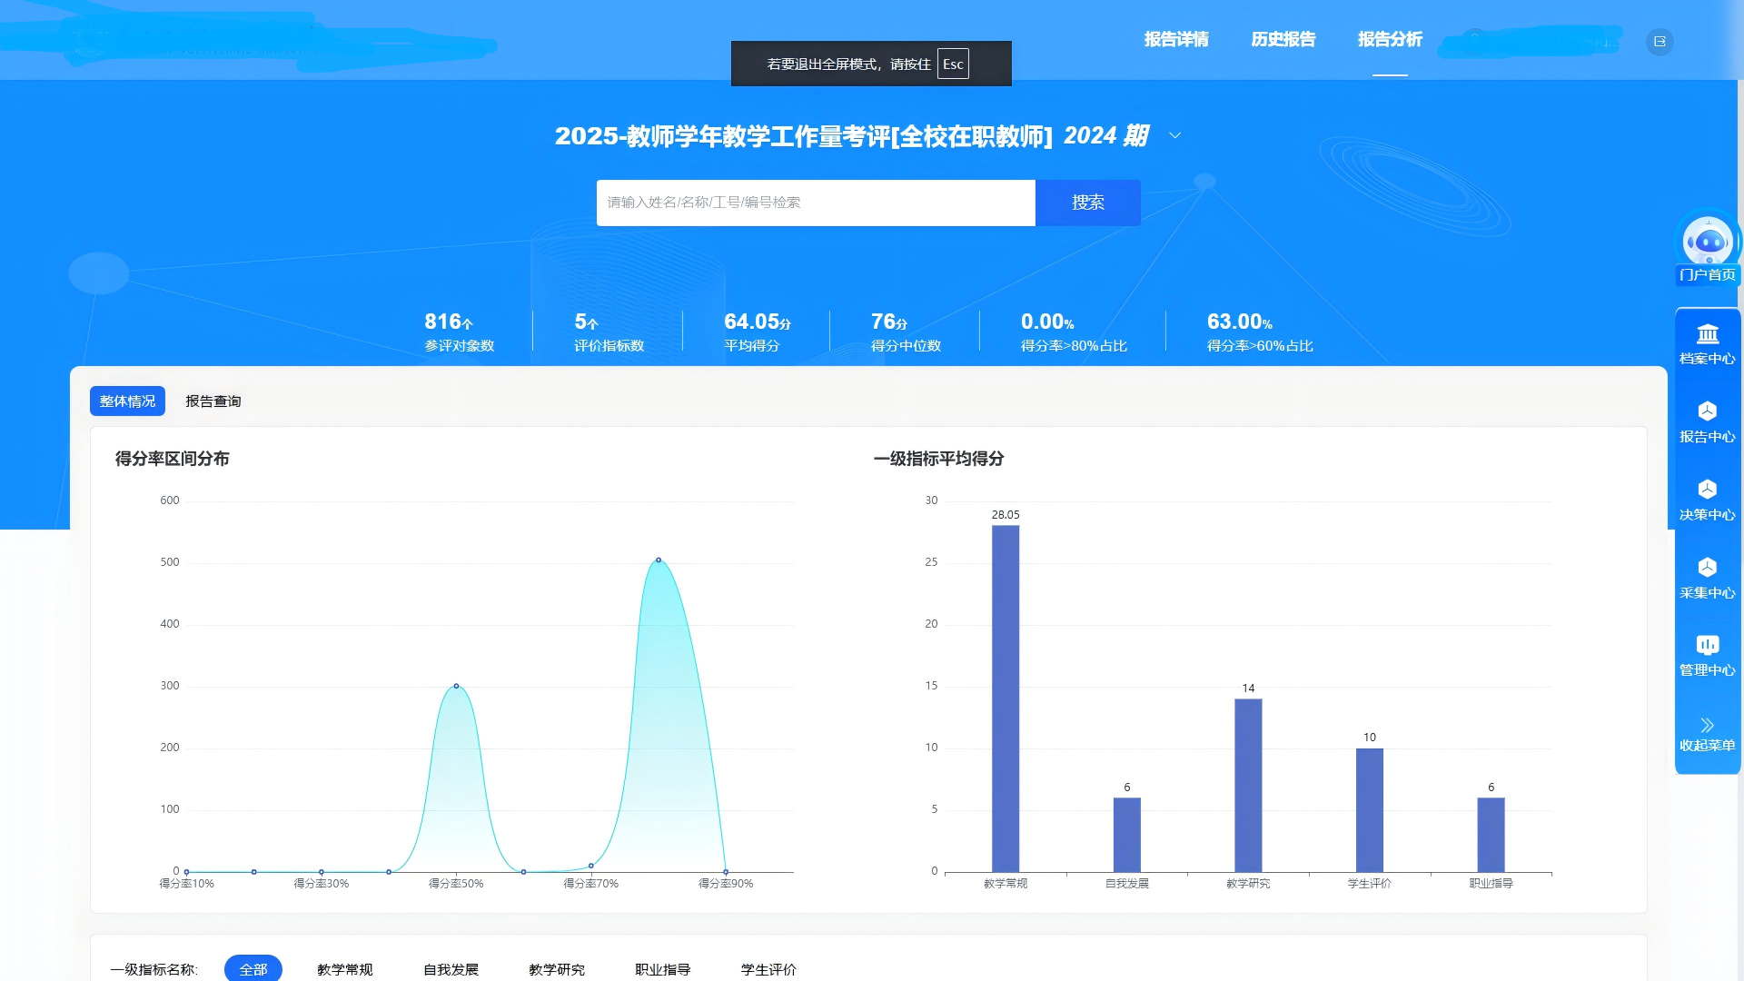Open the 2024 期 period selector
The width and height of the screenshot is (1744, 981).
(x=1106, y=135)
